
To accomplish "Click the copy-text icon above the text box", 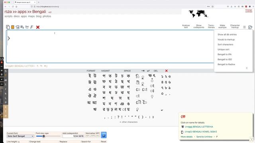I will tap(8, 27).
